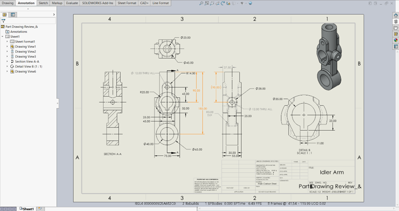
Task: Select the Annotation ribbon tab
Action: coord(26,3)
